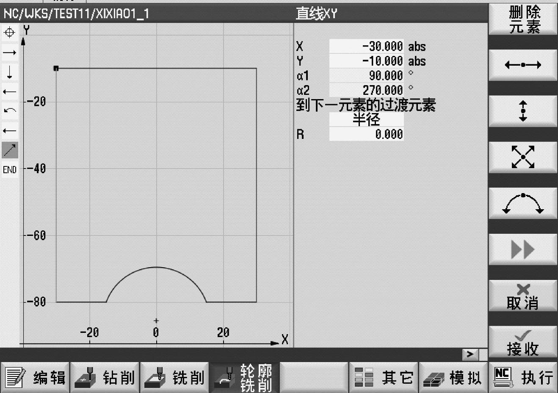The height and width of the screenshot is (393, 558).
Task: Expand more softkeys with the > arrow
Action: pos(470,354)
